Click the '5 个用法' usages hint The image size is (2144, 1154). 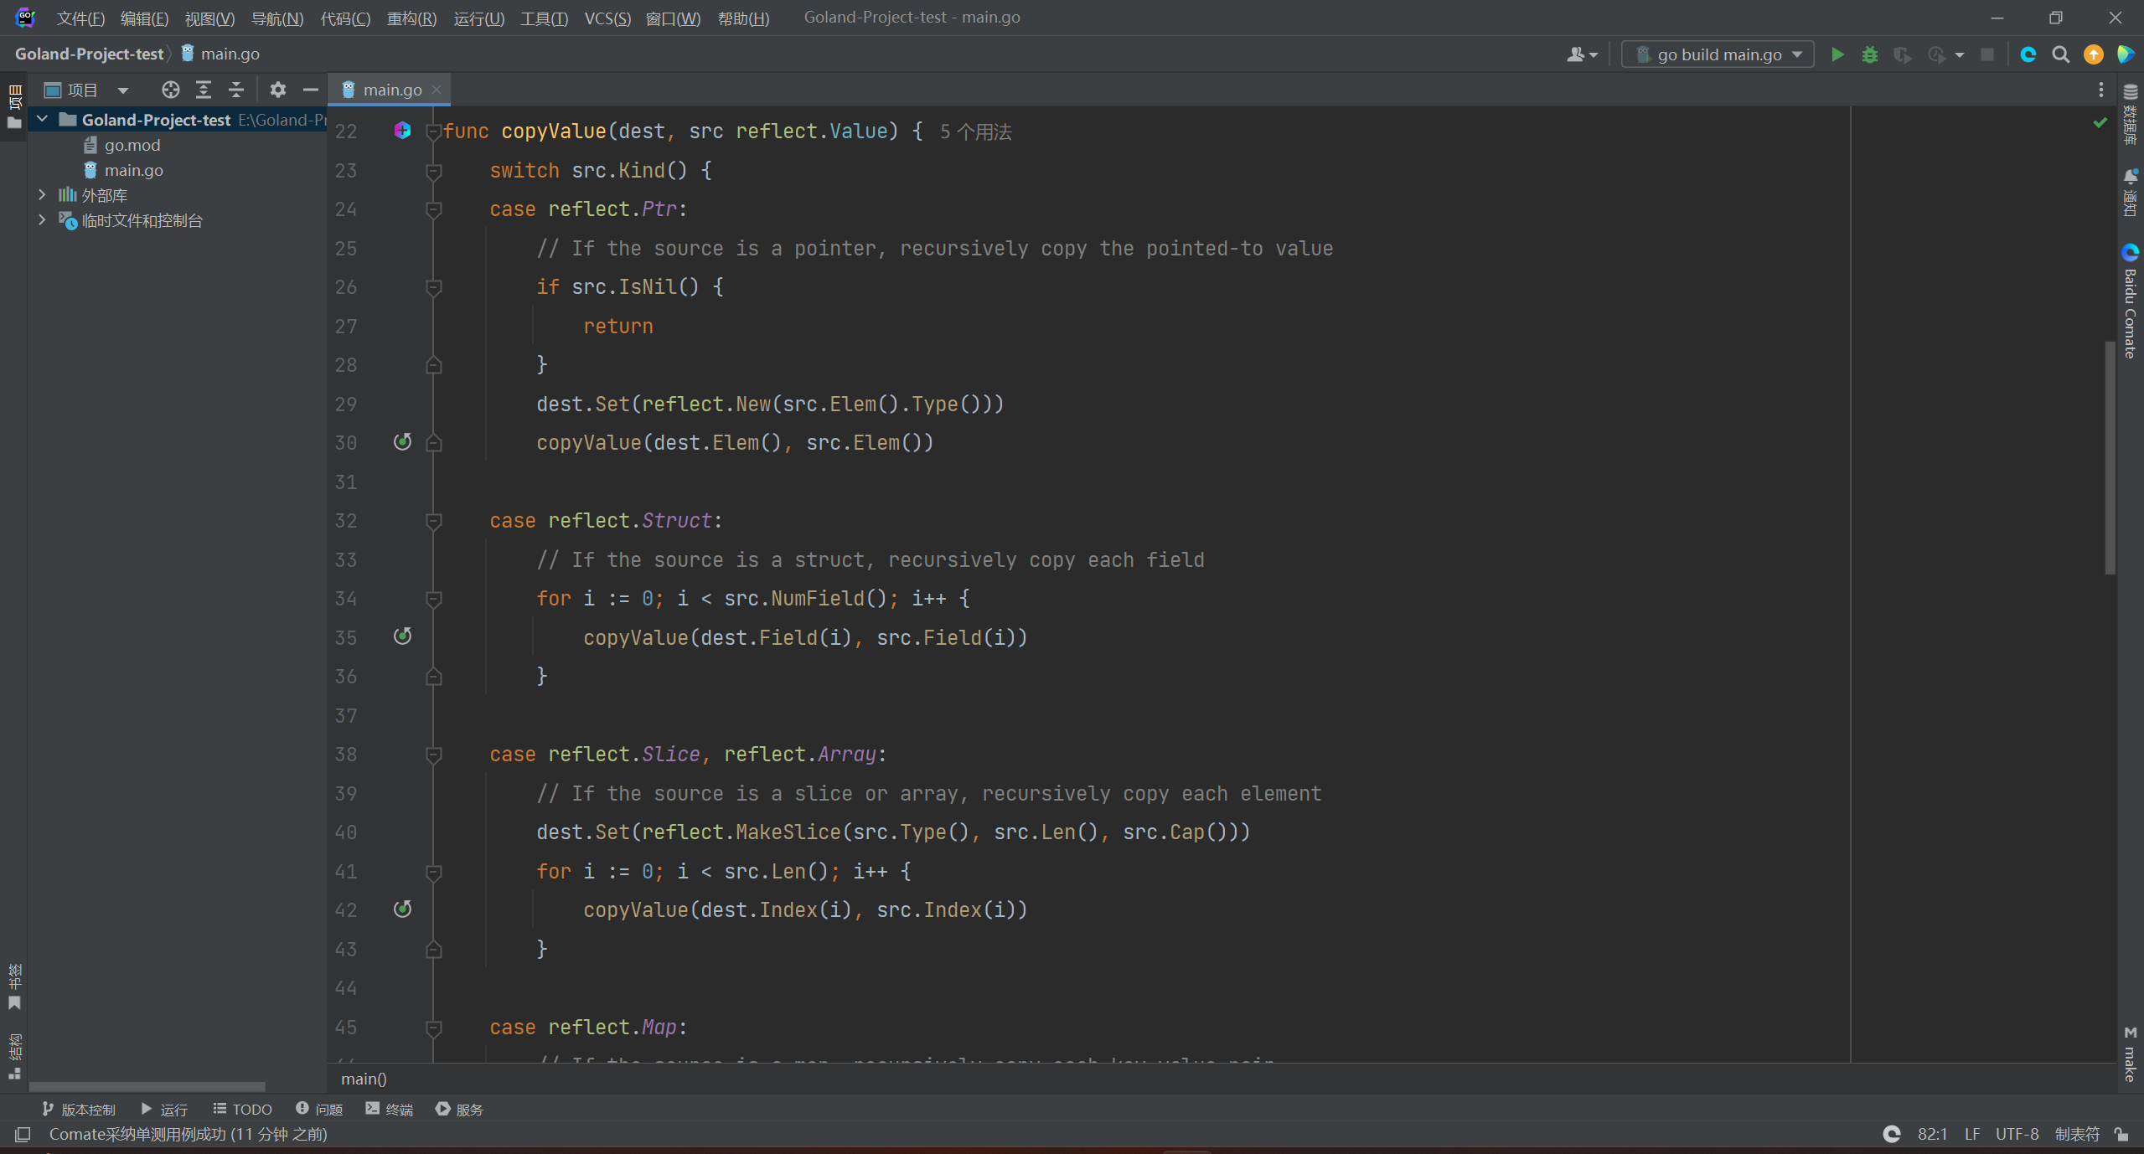tap(975, 131)
